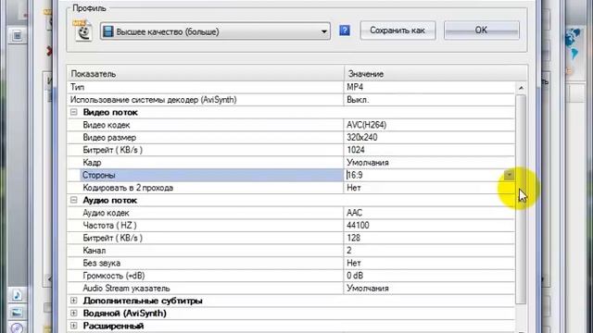Click the 128 audio bitrate value
The image size is (593, 333).
[353, 238]
